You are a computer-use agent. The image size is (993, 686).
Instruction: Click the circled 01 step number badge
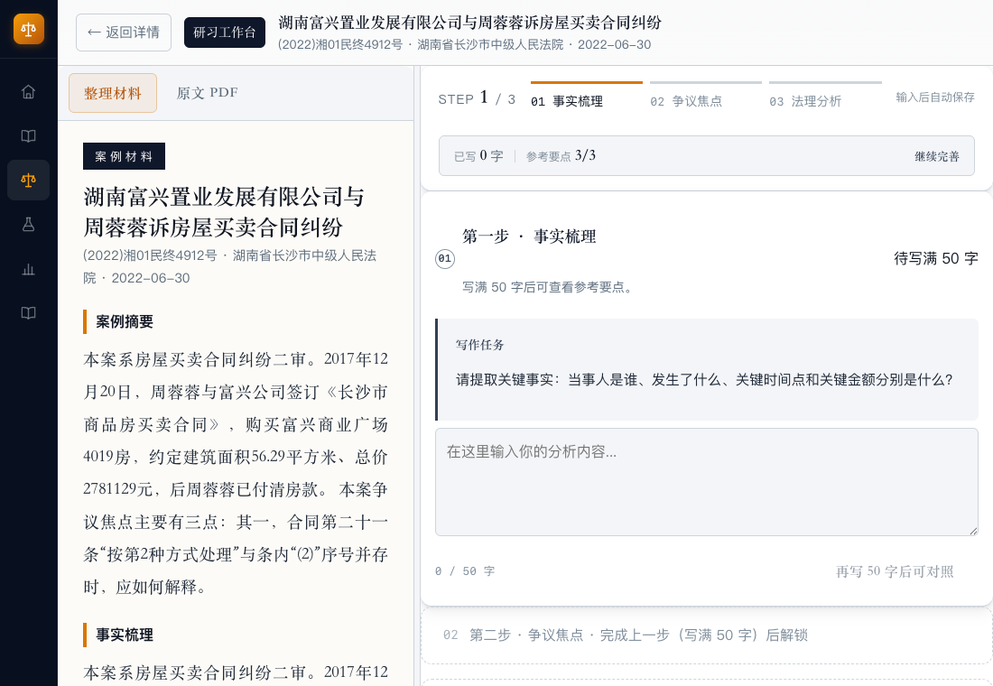tap(445, 258)
